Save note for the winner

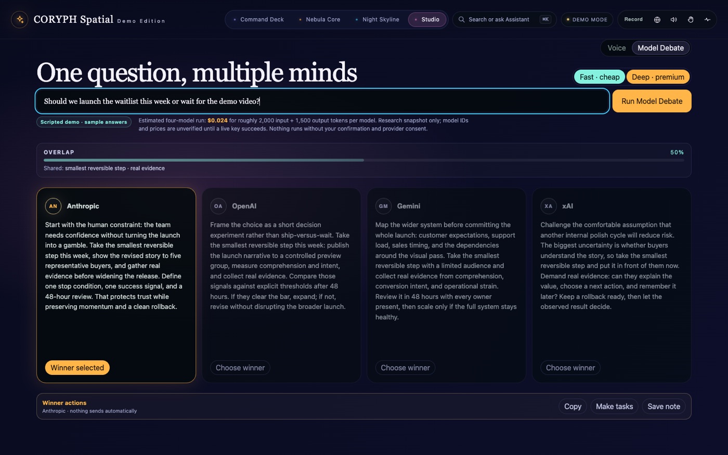click(664, 407)
